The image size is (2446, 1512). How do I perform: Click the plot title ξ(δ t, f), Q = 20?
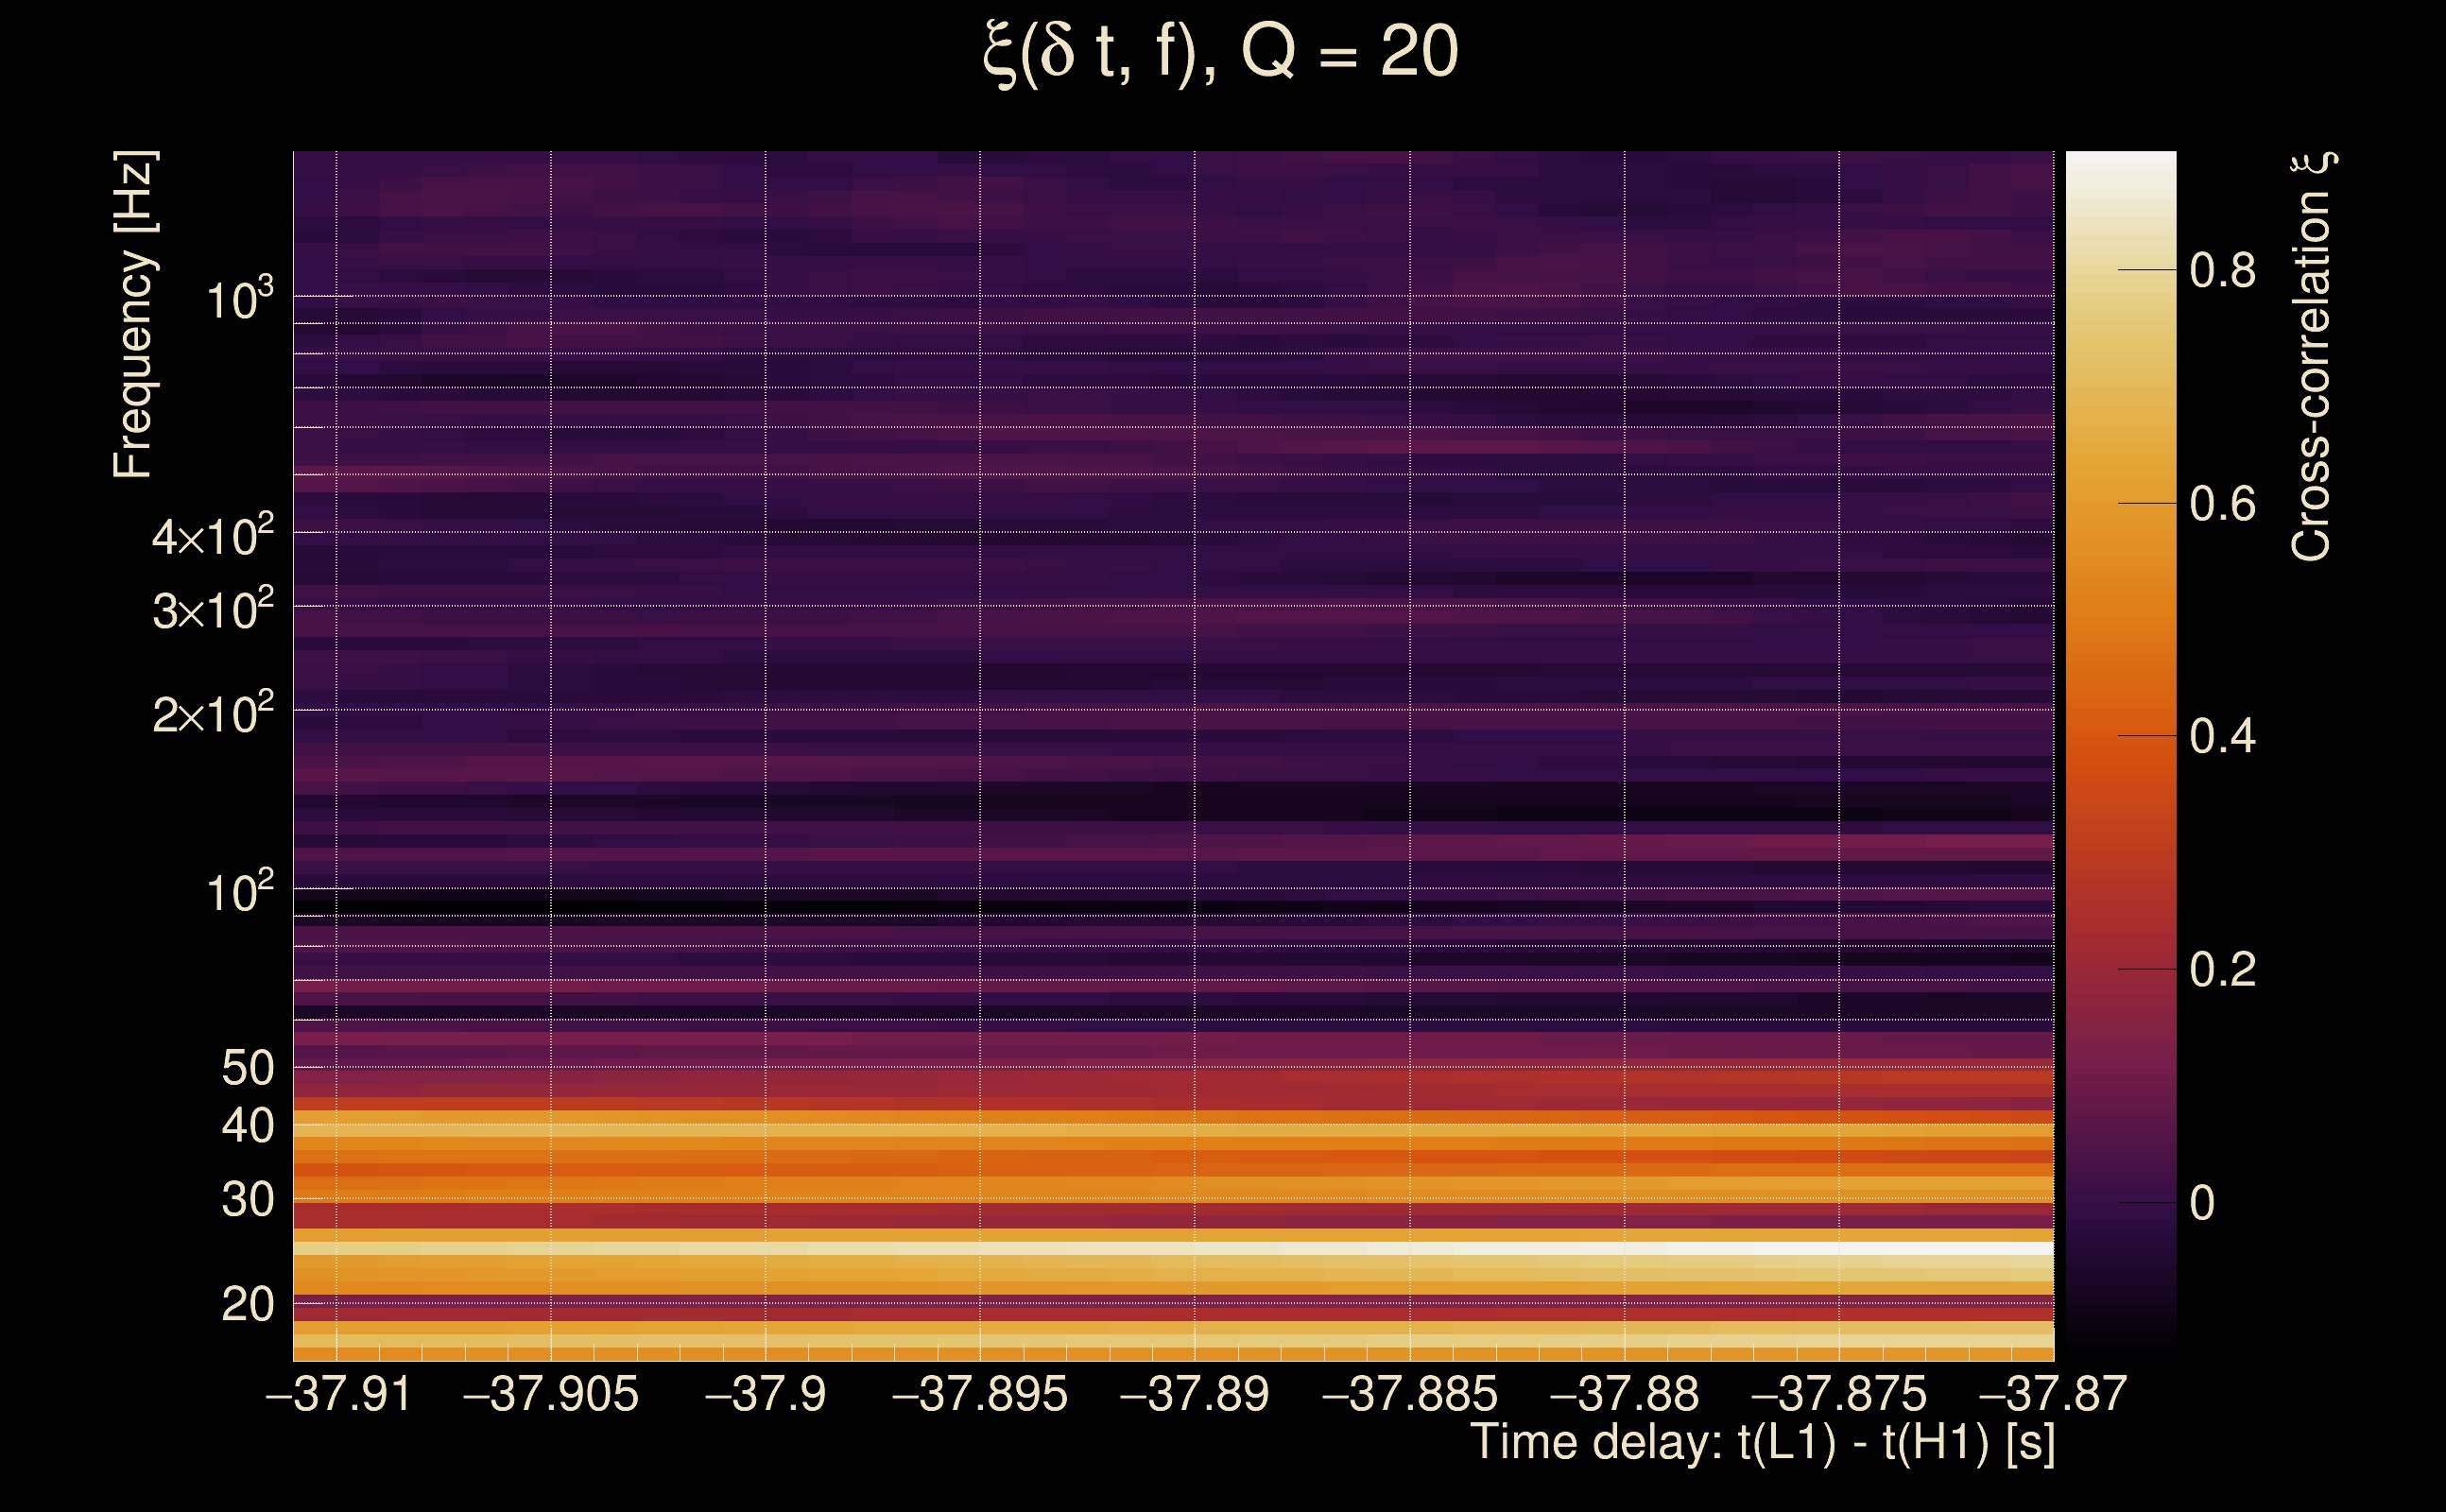pos(1221,52)
